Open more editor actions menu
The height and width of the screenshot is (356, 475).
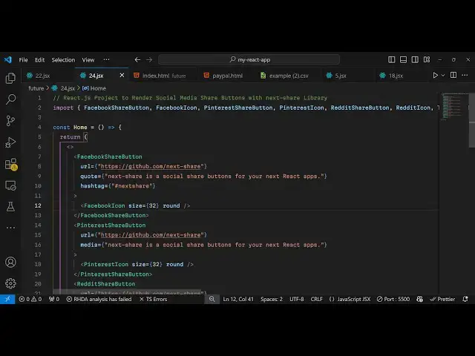(x=465, y=75)
